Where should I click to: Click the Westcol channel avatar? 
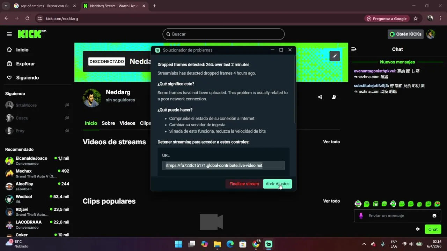point(9,199)
